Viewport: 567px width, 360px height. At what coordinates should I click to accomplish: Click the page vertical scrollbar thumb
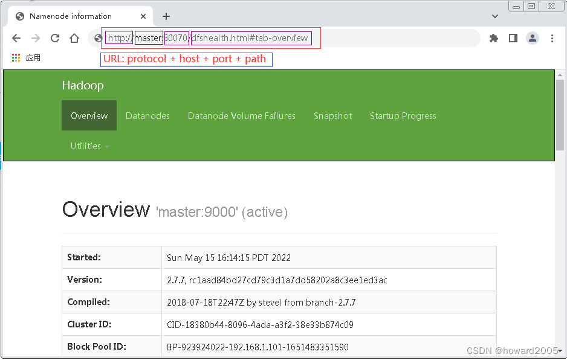[560, 115]
